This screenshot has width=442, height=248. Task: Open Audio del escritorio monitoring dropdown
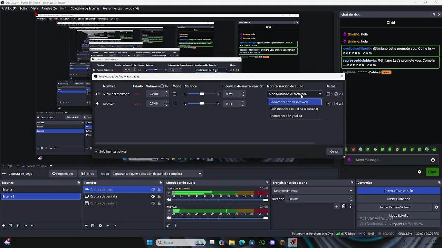(x=295, y=94)
